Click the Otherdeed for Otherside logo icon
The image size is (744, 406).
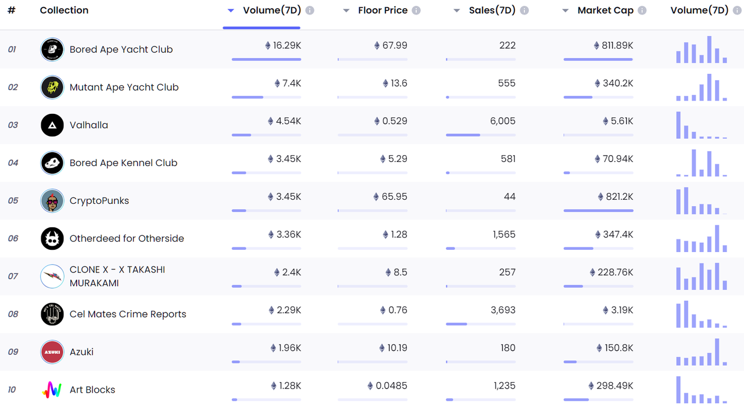(52, 238)
